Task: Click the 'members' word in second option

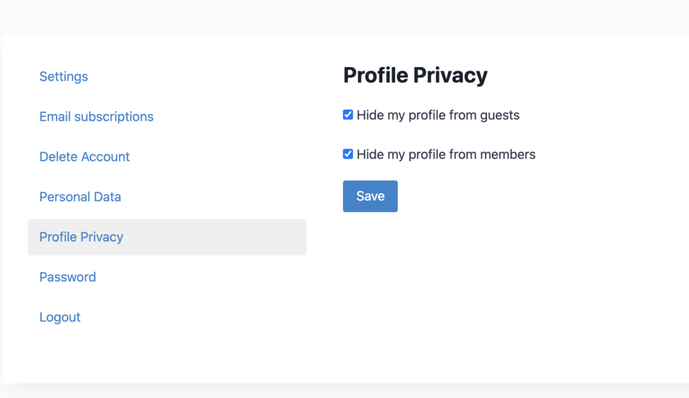Action: coord(507,155)
